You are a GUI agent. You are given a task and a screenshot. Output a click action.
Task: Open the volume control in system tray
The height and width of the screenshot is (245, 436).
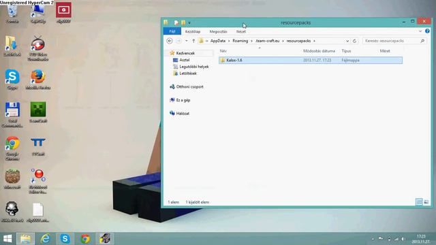pyautogui.click(x=403, y=239)
